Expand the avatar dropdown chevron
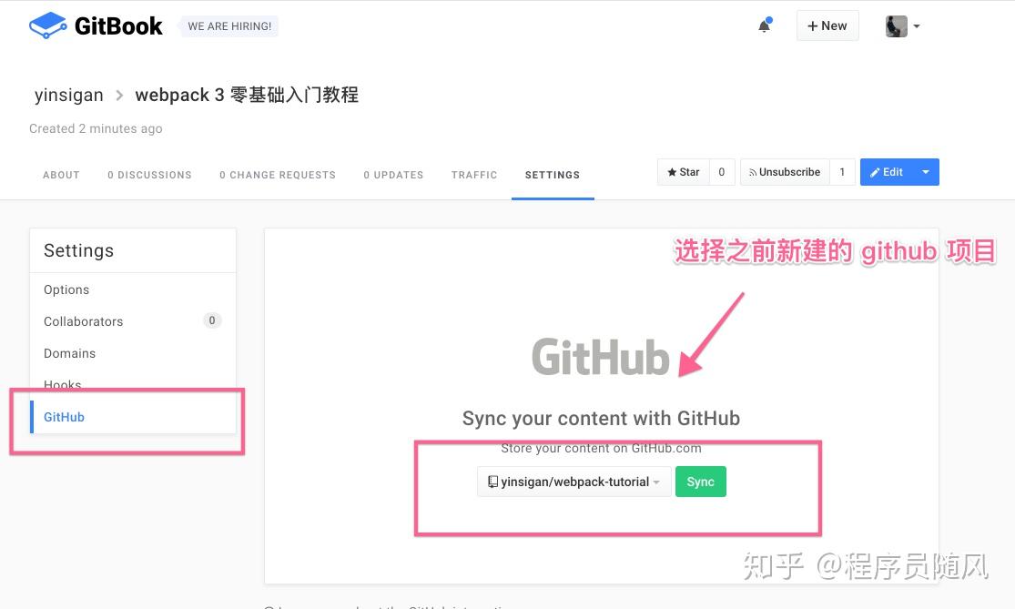 [x=916, y=25]
